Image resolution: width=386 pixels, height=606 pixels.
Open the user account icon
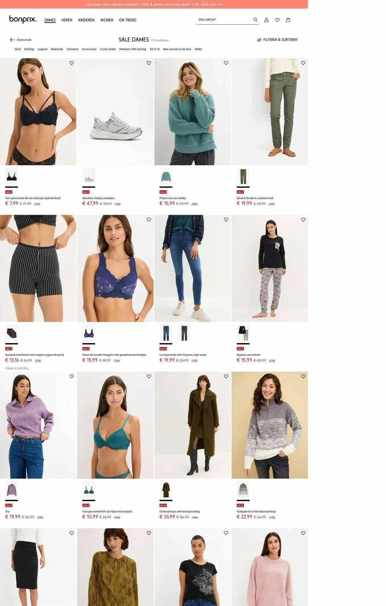coord(266,20)
